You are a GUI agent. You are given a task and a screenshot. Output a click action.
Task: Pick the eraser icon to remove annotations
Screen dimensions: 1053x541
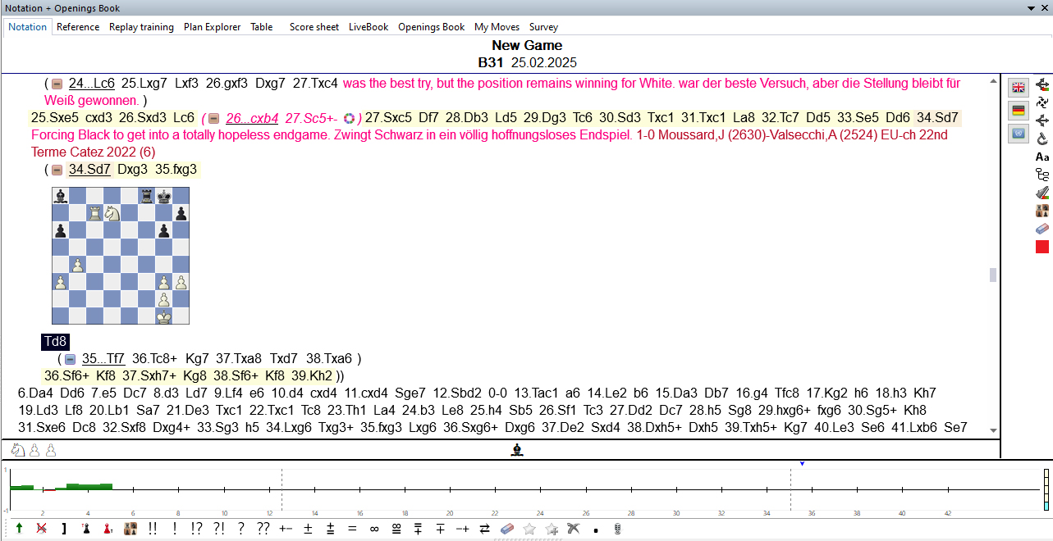506,529
